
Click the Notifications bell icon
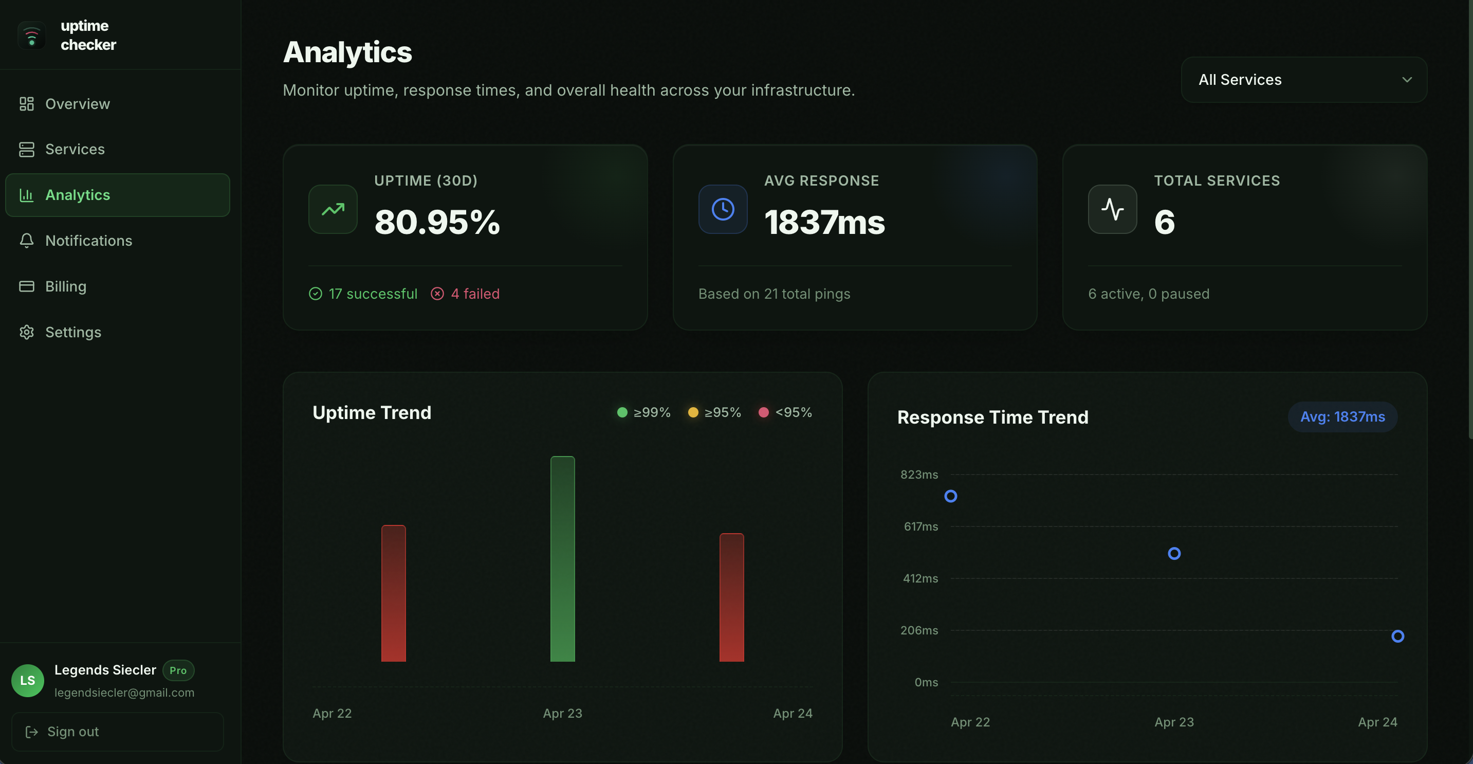click(x=26, y=241)
